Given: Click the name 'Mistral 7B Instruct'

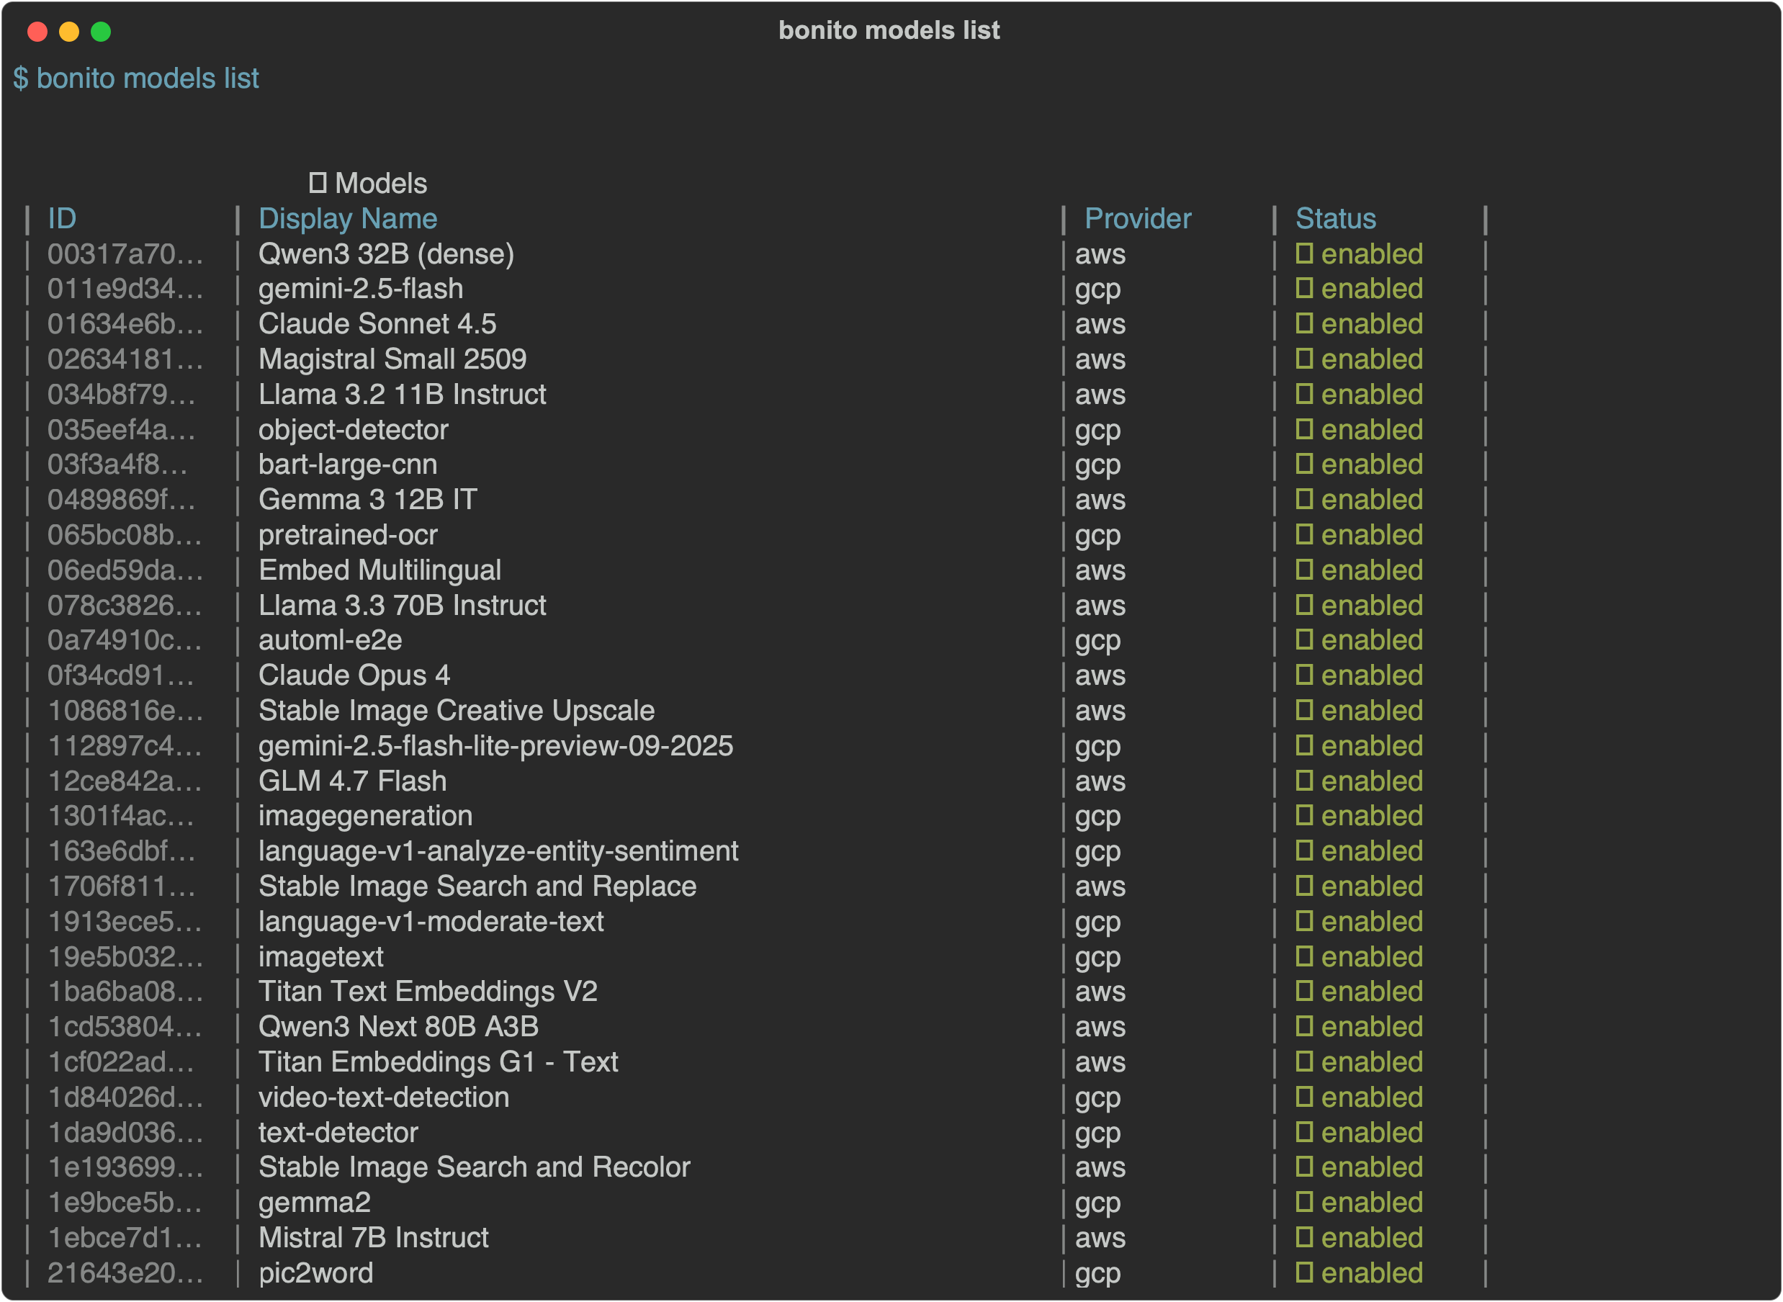Looking at the screenshot, I should (374, 1238).
